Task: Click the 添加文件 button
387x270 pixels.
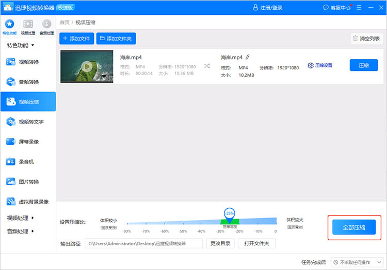Action: (76, 39)
